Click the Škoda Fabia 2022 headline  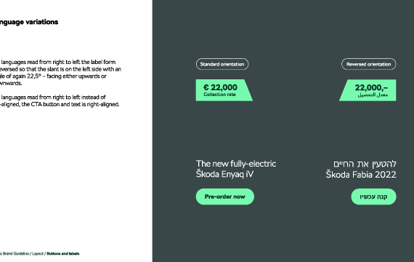pyautogui.click(x=361, y=175)
